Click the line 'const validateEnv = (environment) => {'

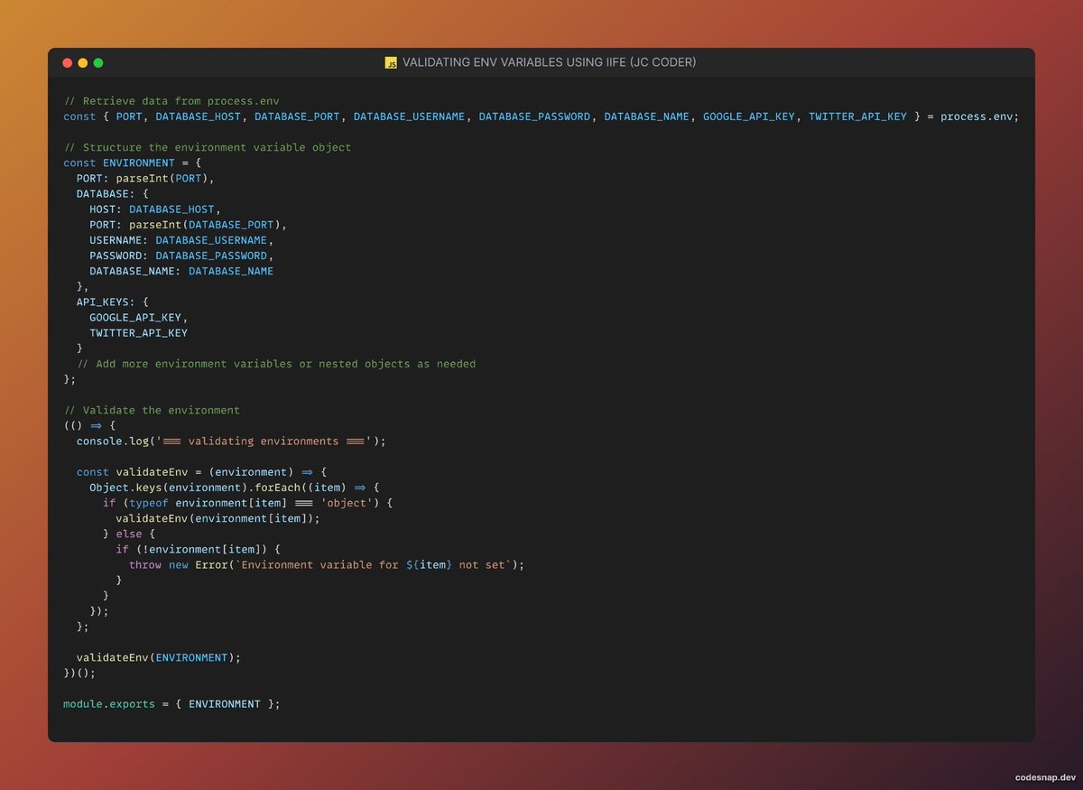pos(201,472)
